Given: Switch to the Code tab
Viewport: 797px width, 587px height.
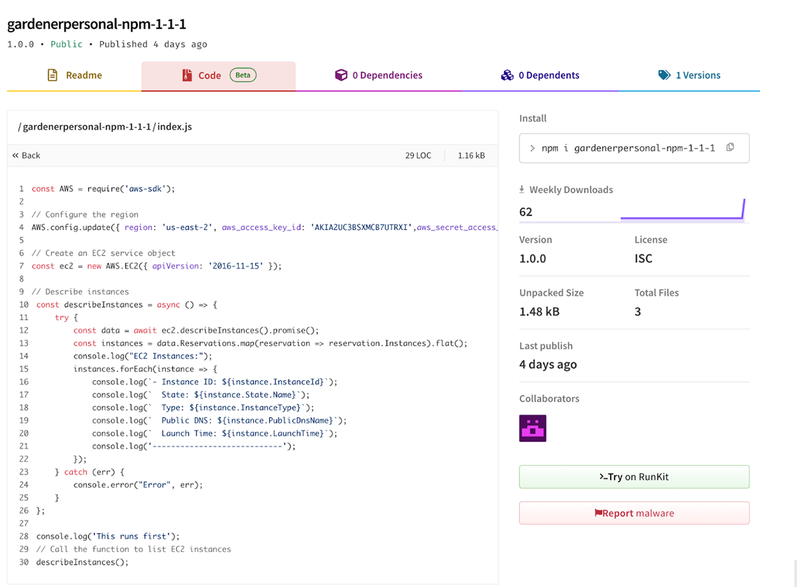Looking at the screenshot, I should pos(219,75).
